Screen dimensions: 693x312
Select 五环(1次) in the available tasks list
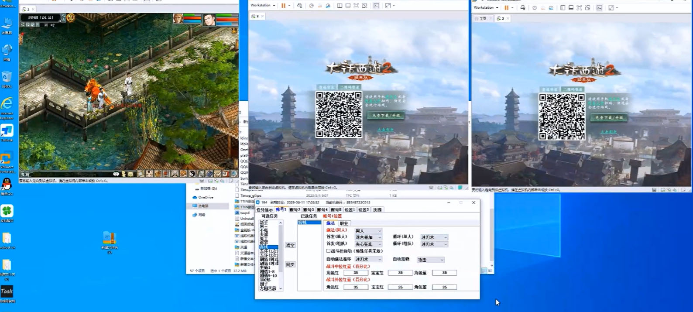click(x=269, y=251)
